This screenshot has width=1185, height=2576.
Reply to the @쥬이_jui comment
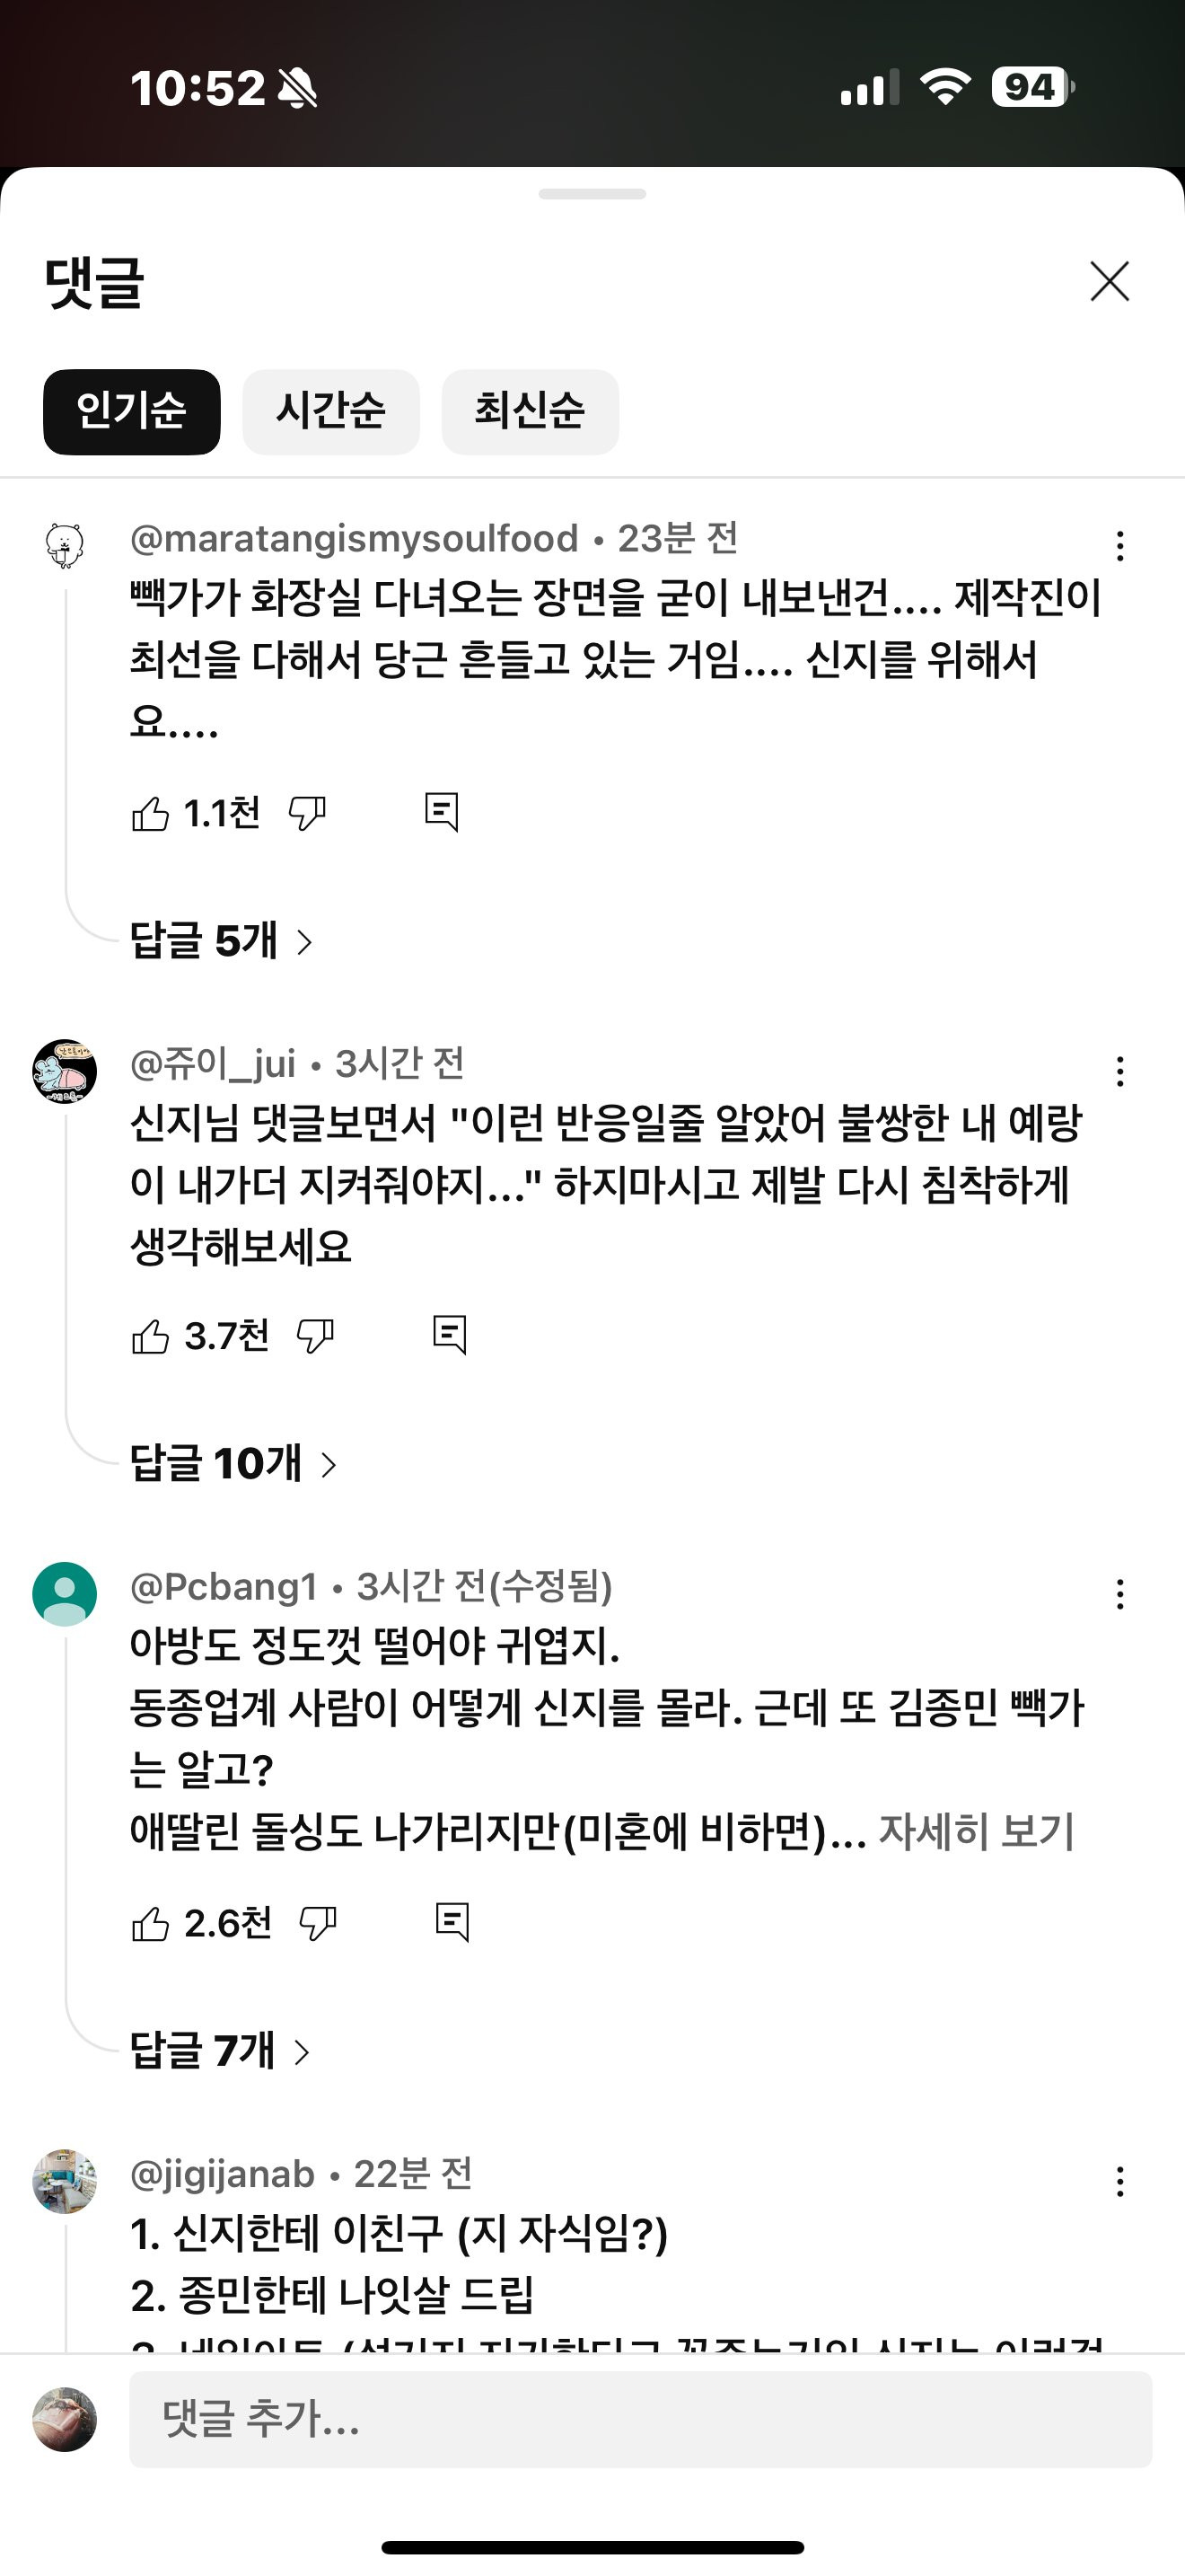(450, 1335)
